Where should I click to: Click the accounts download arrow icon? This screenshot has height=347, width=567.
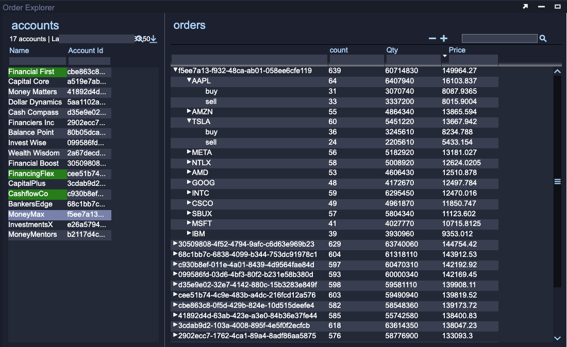pos(154,39)
